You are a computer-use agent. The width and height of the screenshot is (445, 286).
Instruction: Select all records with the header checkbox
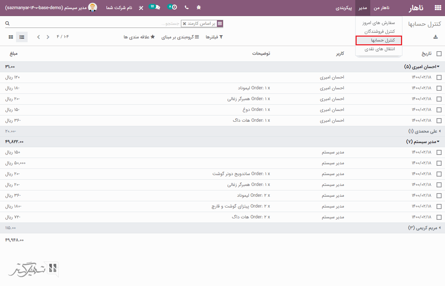pos(439,54)
